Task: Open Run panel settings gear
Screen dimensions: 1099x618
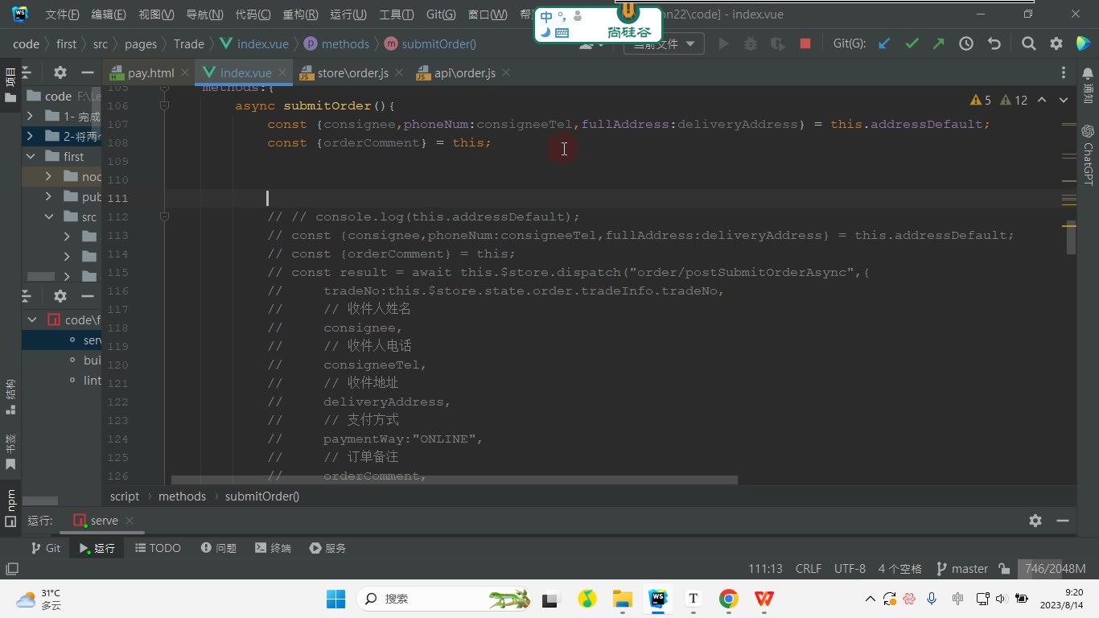Action: click(1035, 521)
